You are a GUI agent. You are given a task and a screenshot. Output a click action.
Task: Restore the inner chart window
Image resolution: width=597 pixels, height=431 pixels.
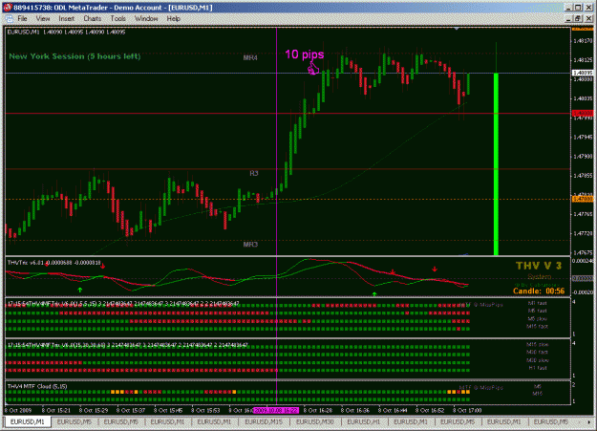point(578,18)
